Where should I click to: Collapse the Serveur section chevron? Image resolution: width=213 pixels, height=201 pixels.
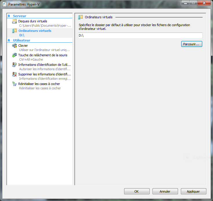pyautogui.click(x=9, y=16)
